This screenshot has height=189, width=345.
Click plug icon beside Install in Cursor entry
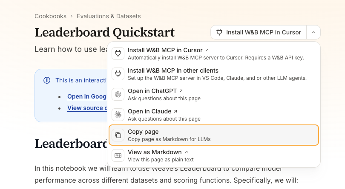point(118,54)
